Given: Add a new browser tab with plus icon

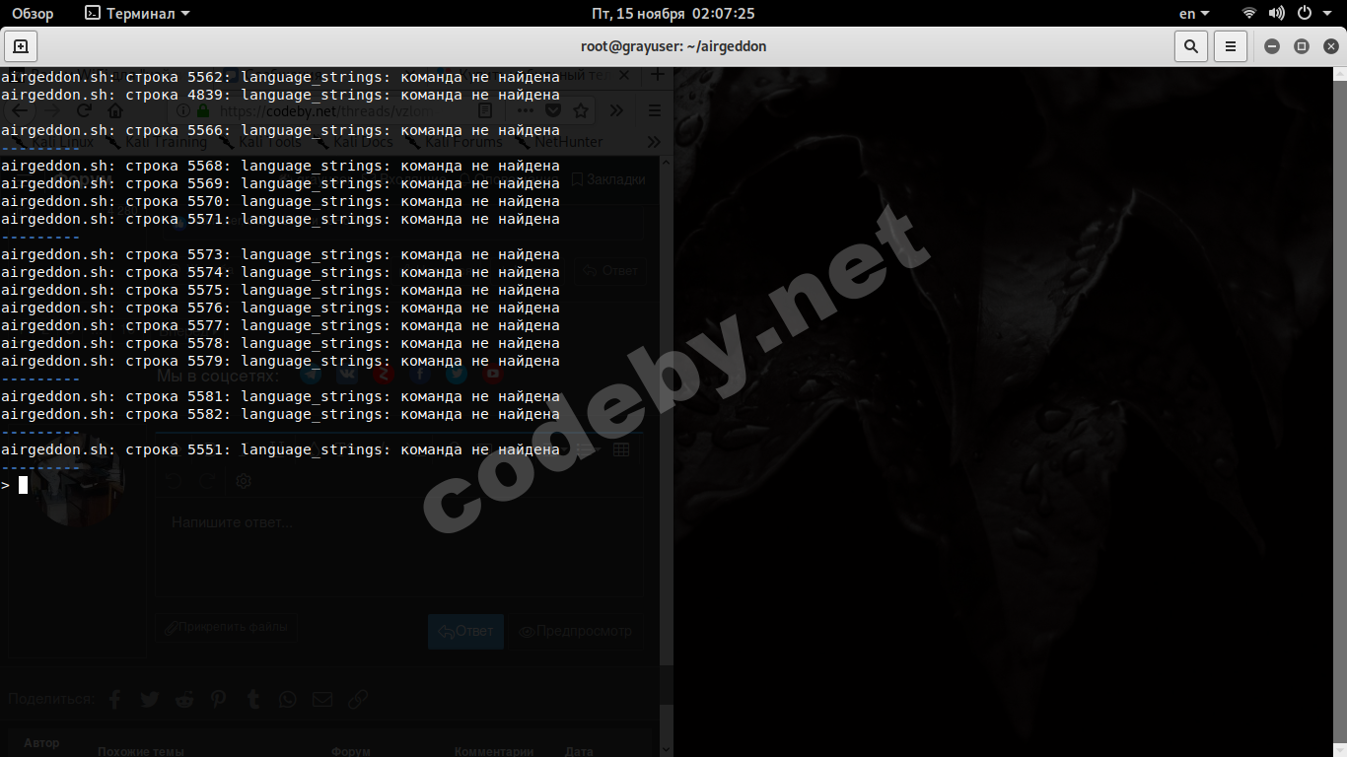Looking at the screenshot, I should tap(657, 75).
